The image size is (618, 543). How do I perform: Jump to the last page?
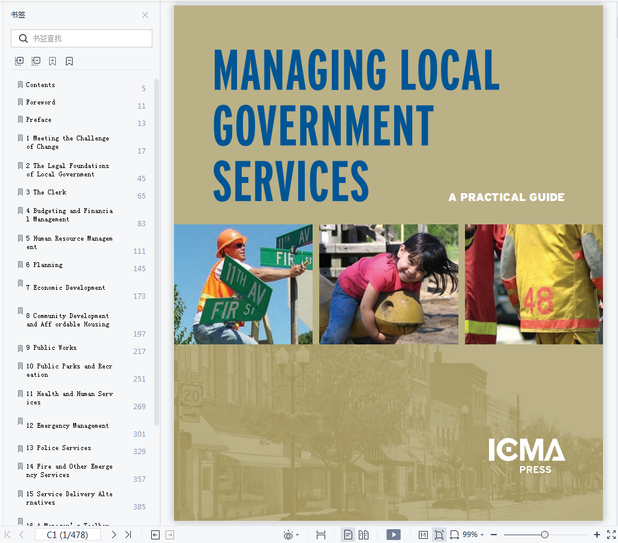[128, 535]
